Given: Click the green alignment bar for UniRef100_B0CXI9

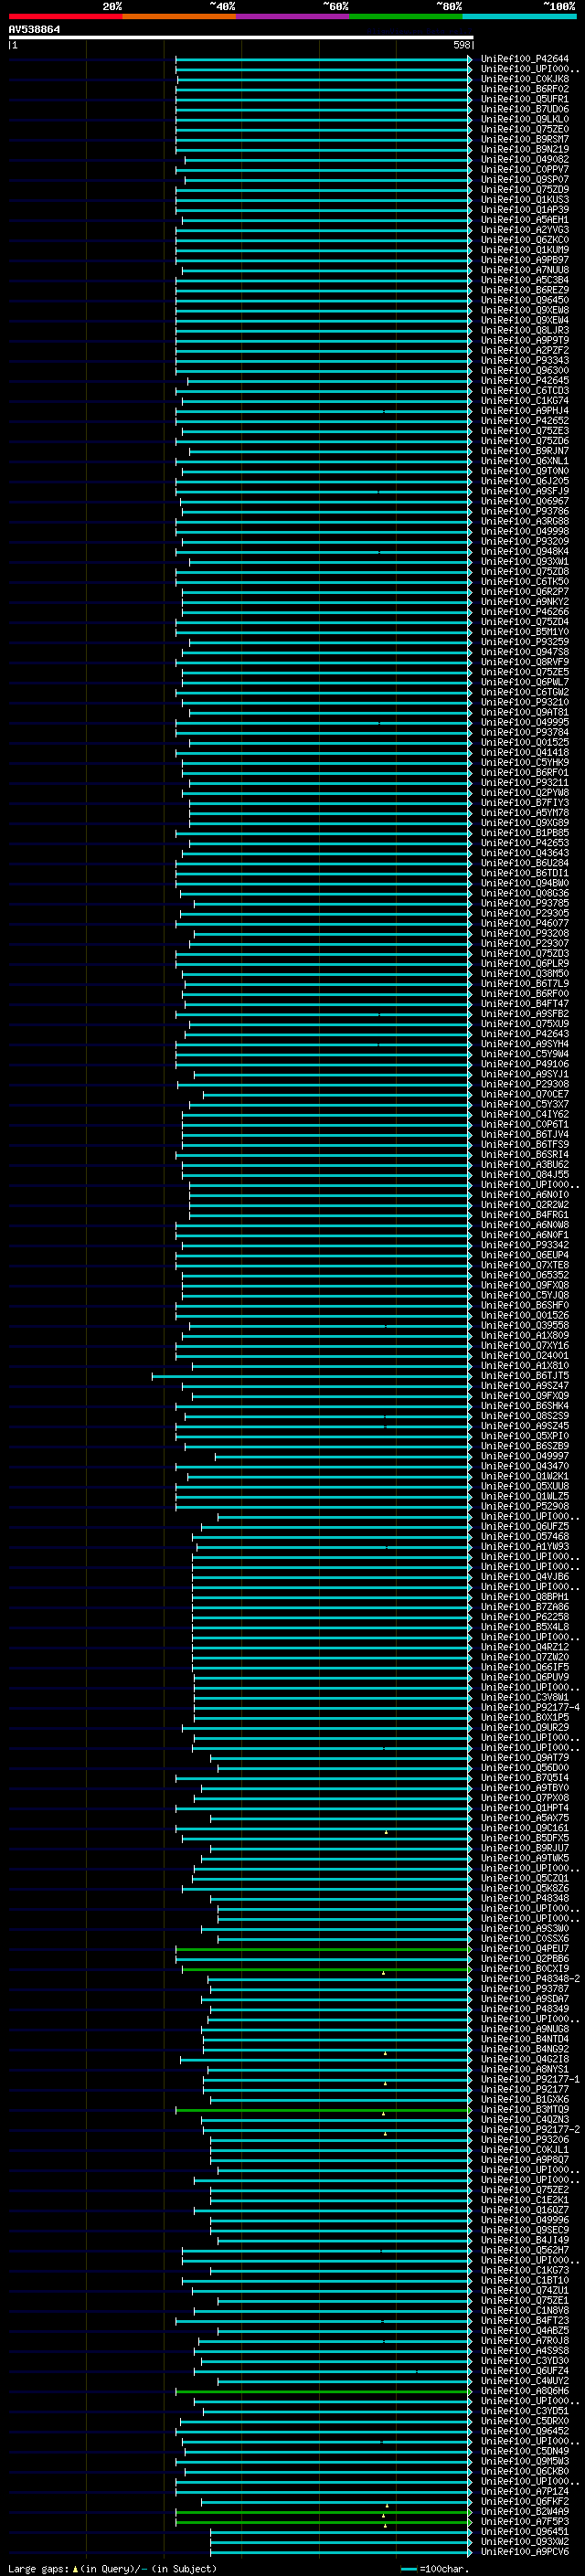Looking at the screenshot, I should click(327, 1968).
